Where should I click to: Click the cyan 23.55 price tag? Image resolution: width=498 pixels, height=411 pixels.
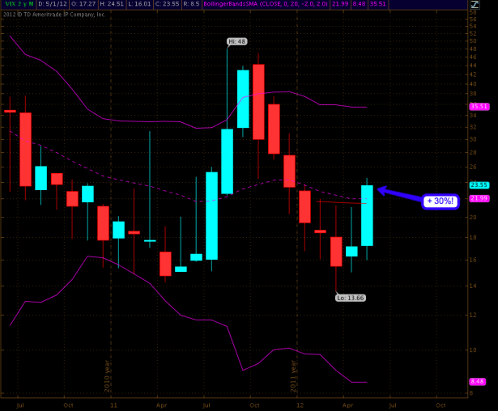(479, 184)
